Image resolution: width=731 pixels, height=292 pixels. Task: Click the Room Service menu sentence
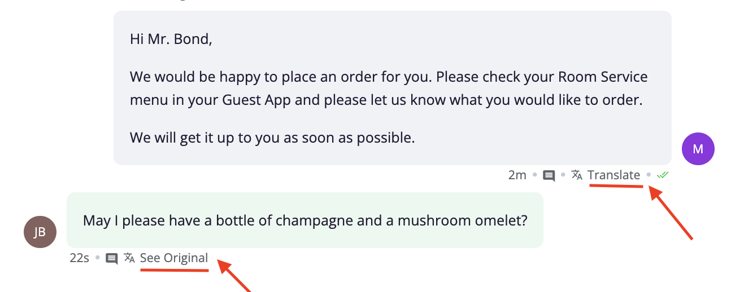click(389, 89)
